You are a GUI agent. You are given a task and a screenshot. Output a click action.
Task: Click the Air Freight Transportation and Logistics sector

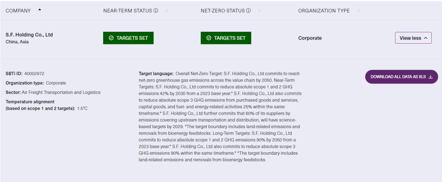pos(61,92)
